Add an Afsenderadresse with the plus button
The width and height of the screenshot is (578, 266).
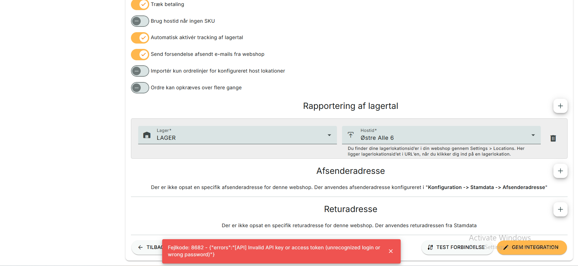tap(560, 171)
